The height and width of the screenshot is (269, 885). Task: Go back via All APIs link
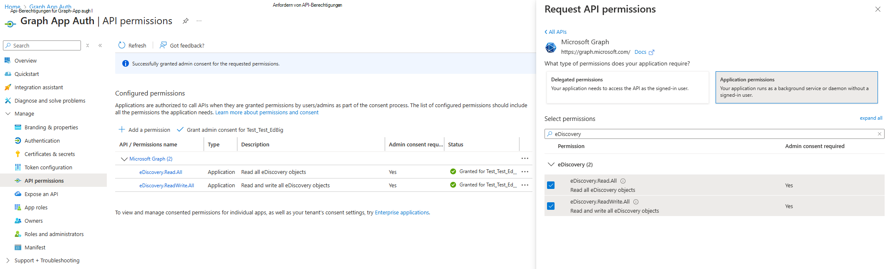click(555, 32)
